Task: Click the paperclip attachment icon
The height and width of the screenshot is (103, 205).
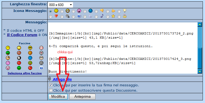Action: (x=49, y=79)
